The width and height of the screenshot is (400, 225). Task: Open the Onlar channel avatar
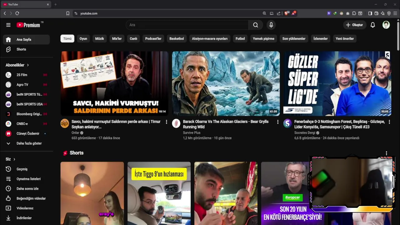[x=65, y=123]
